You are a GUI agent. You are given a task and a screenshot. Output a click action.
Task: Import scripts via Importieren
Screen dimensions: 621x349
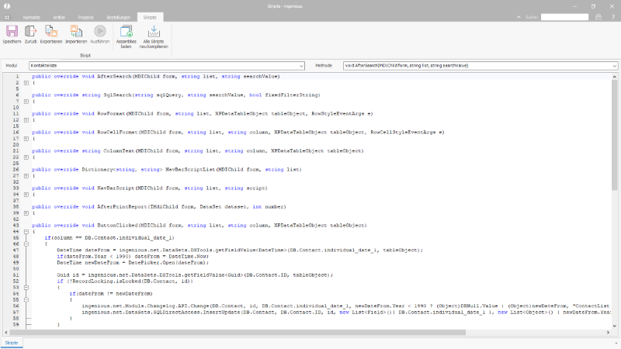pyautogui.click(x=75, y=34)
